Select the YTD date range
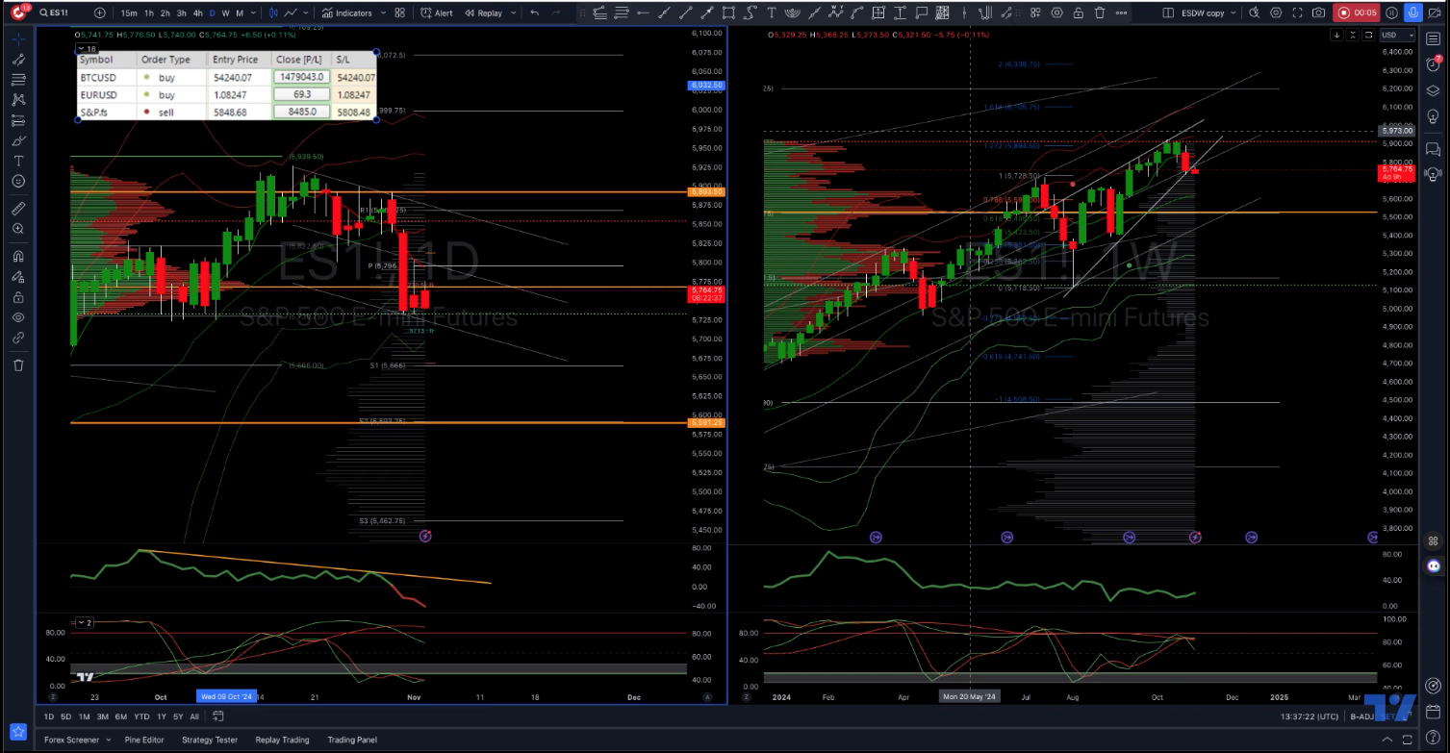This screenshot has width=1450, height=753. (x=141, y=716)
